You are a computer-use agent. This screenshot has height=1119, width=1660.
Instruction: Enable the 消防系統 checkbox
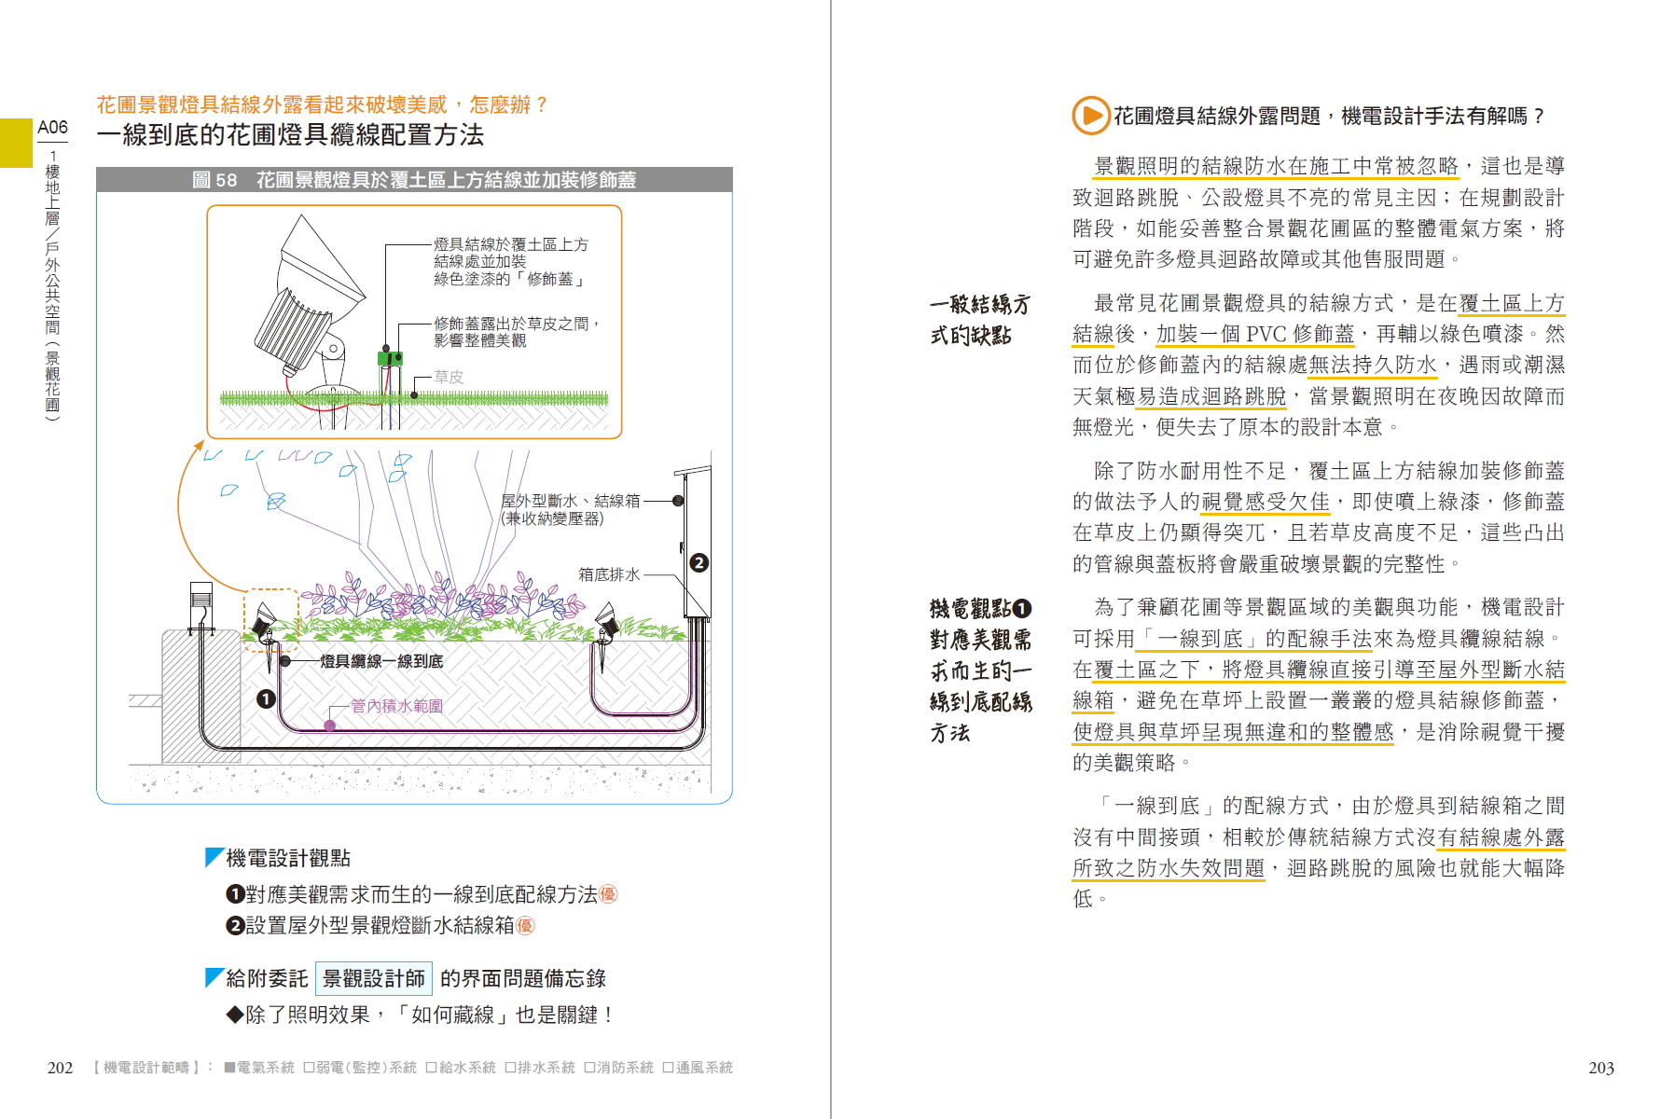point(589,1068)
